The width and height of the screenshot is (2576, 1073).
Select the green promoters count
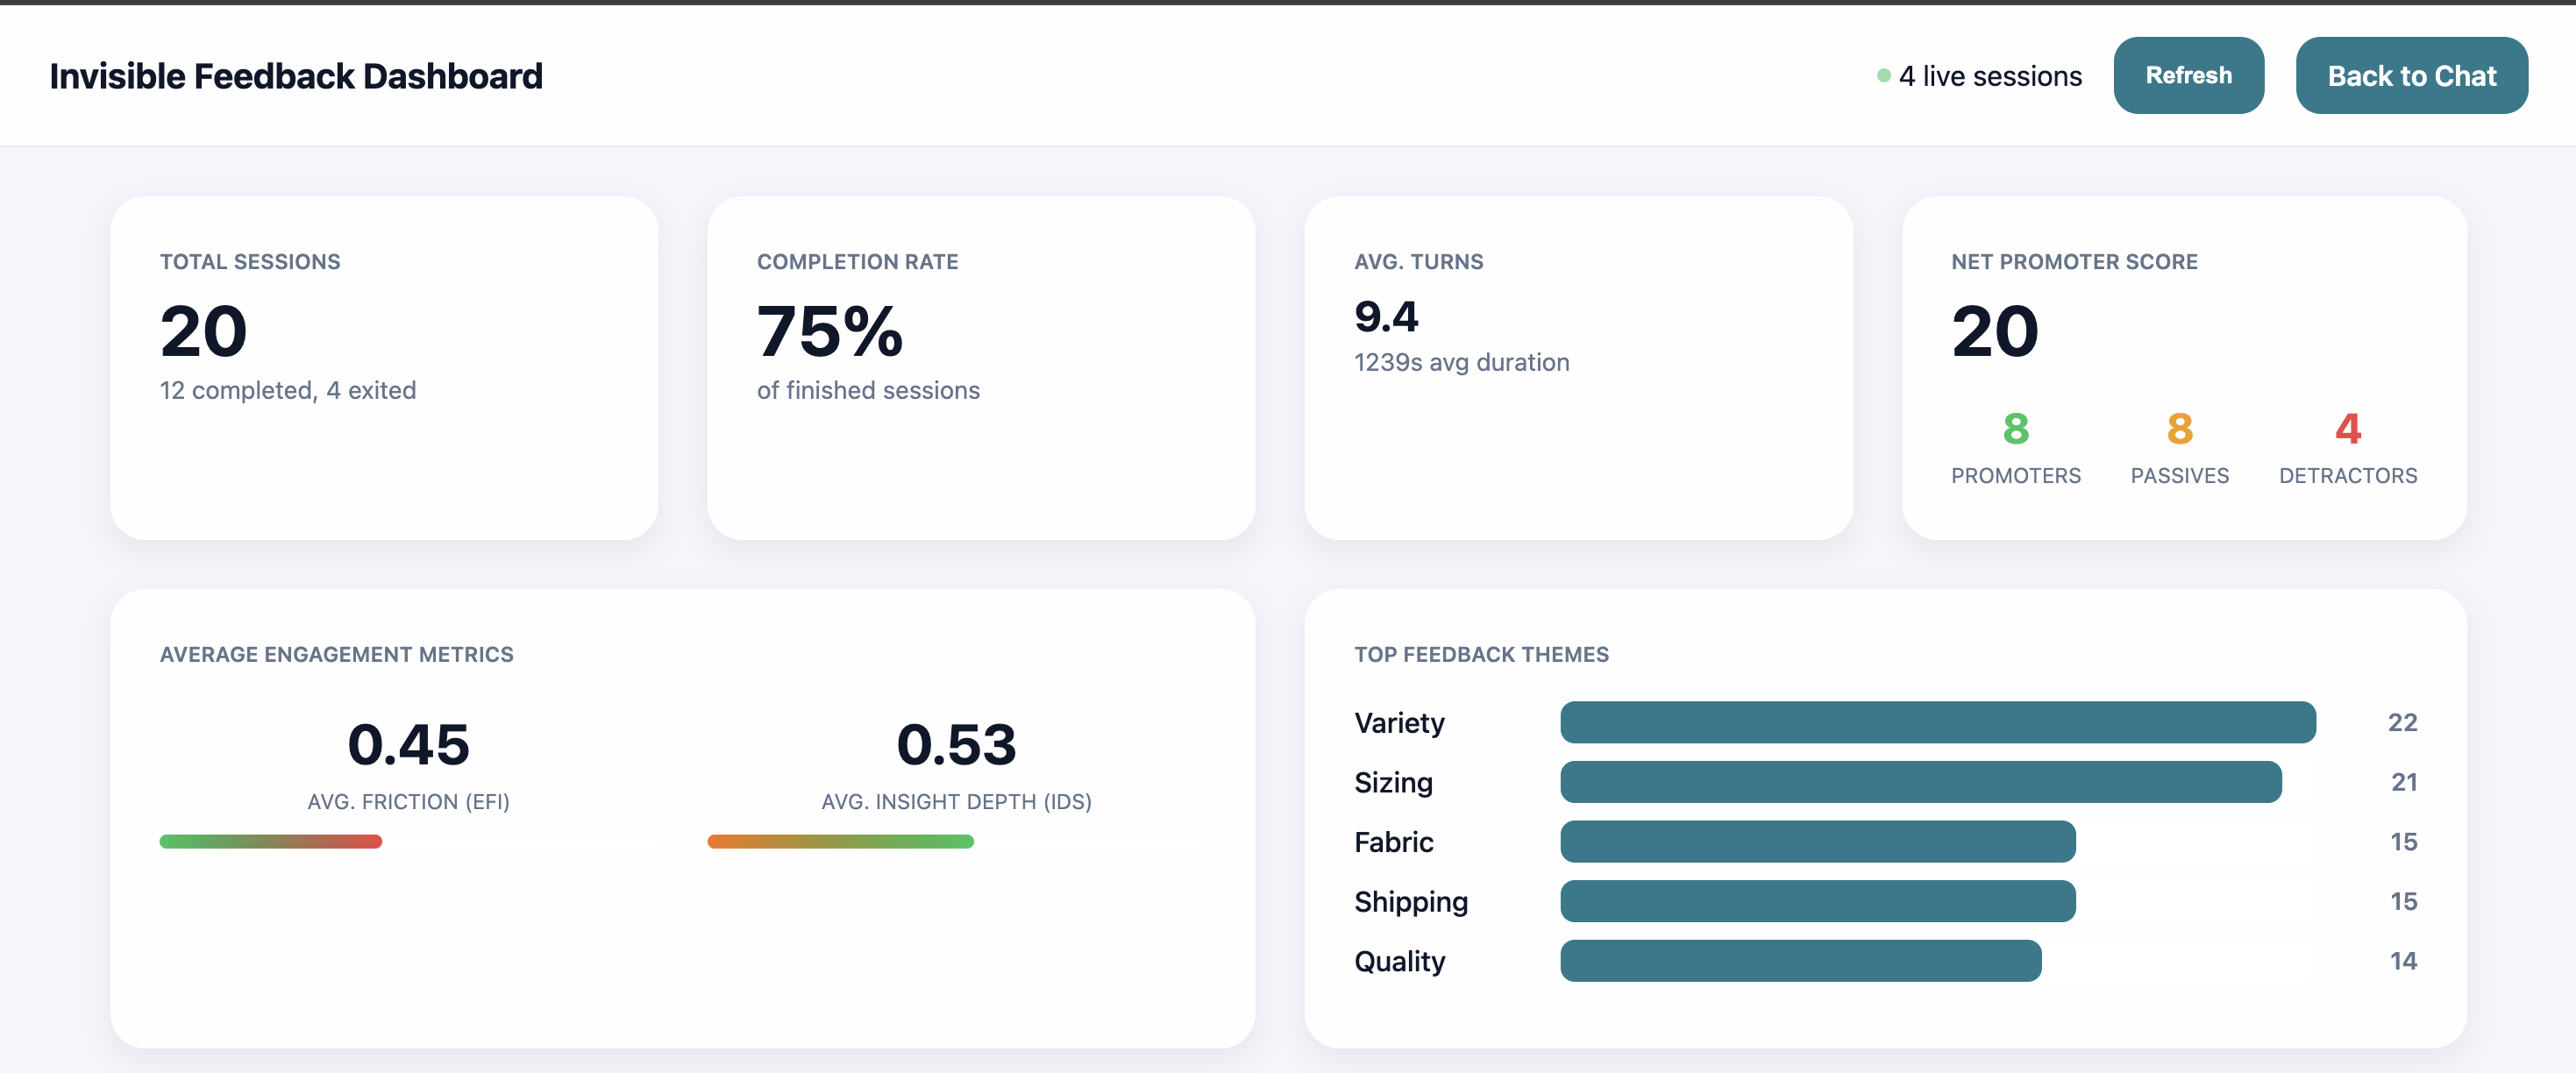pos(2015,429)
